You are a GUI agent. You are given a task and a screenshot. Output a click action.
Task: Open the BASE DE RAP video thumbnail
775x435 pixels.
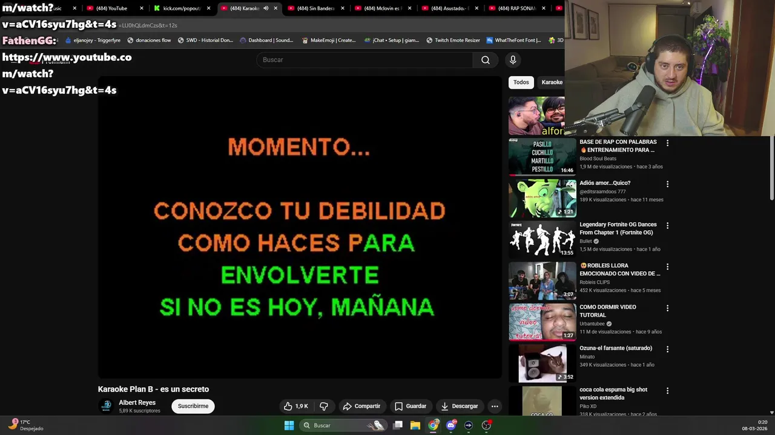542,156
